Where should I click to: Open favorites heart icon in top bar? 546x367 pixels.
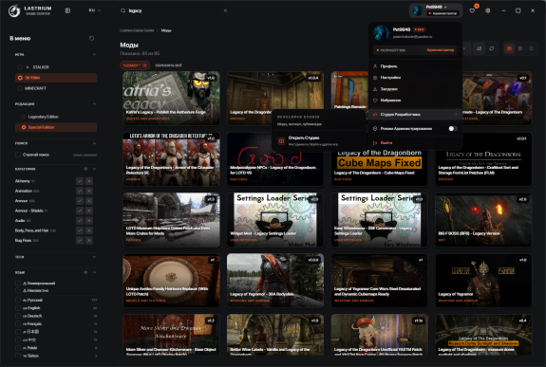472,10
